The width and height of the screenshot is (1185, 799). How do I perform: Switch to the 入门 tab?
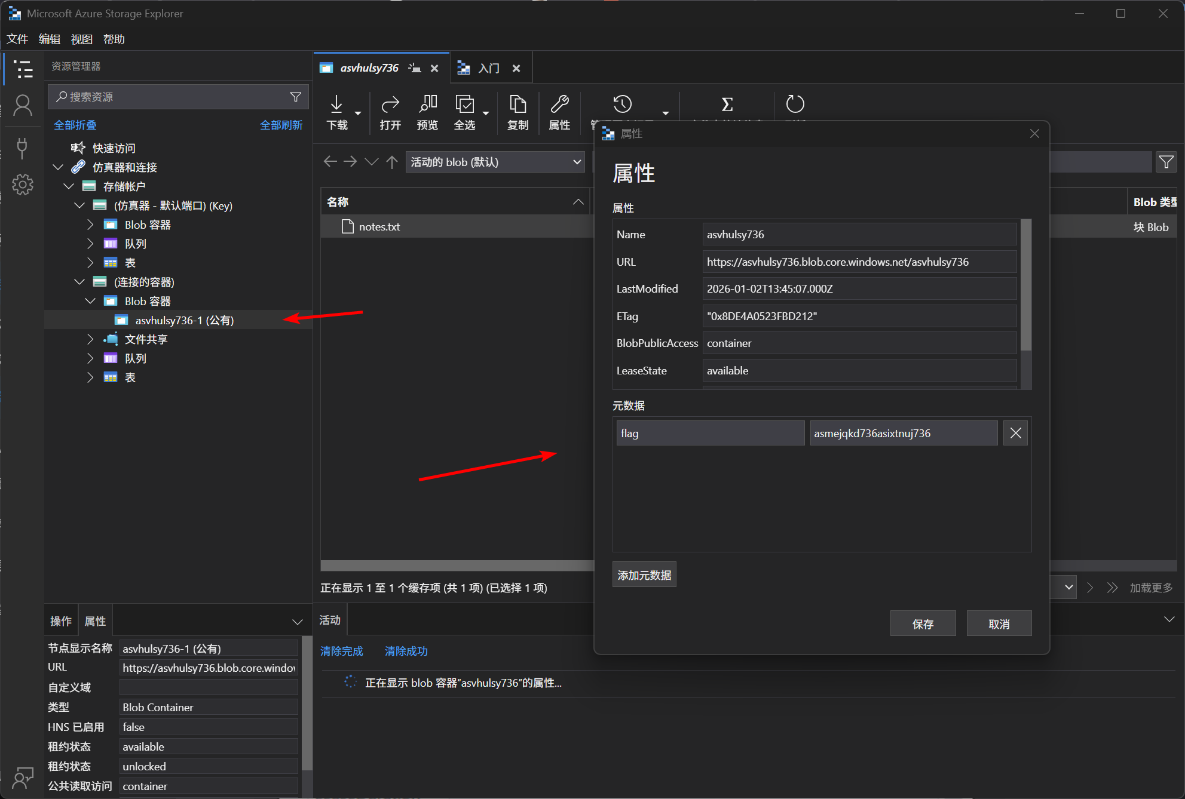488,68
